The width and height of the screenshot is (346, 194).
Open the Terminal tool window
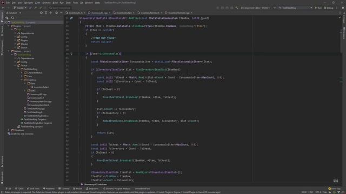point(64,189)
